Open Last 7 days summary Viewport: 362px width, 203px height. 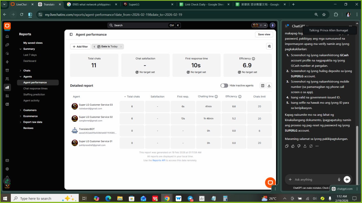30,55
